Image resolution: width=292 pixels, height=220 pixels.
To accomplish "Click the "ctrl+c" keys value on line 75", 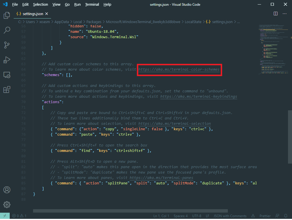I will [198, 129].
